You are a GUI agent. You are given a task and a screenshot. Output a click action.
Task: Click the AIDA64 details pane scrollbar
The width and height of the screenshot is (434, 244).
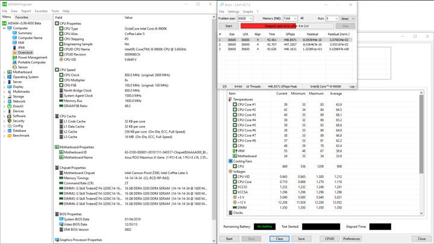pyautogui.click(x=213, y=129)
